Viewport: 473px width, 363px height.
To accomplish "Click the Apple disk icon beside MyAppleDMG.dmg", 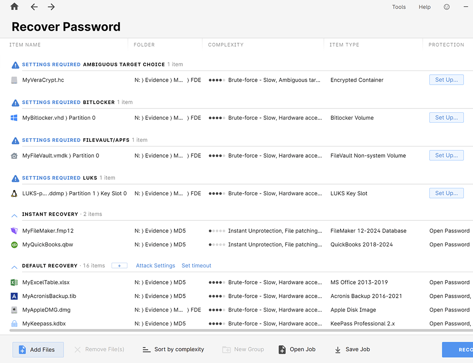I will [14, 310].
